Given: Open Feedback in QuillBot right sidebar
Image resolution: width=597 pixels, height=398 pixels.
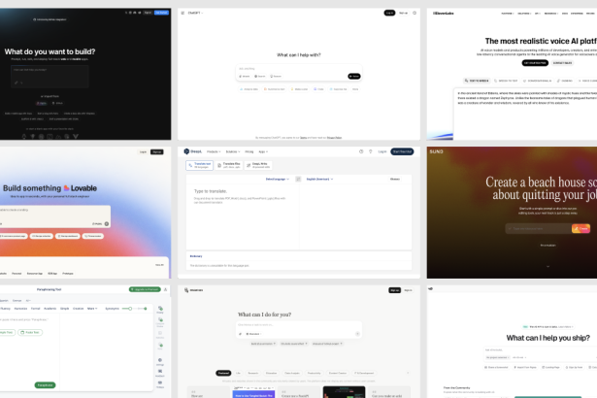Looking at the screenshot, I should tap(160, 373).
